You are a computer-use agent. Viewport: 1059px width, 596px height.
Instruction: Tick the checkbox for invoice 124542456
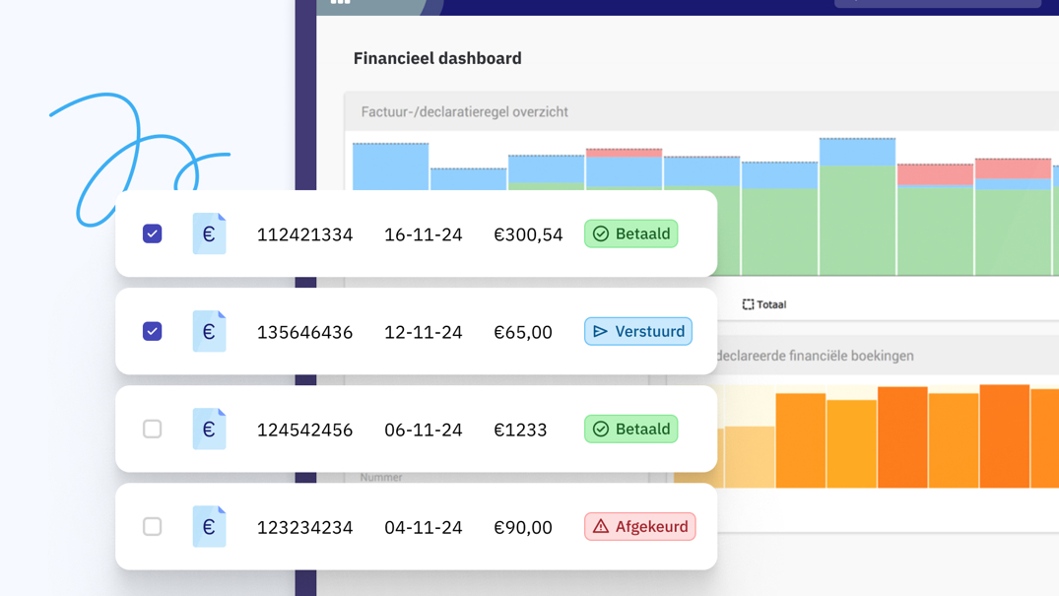152,429
